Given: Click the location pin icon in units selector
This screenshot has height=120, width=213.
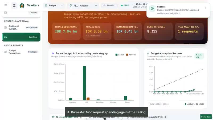Looking at the screenshot, I should 71,6.
